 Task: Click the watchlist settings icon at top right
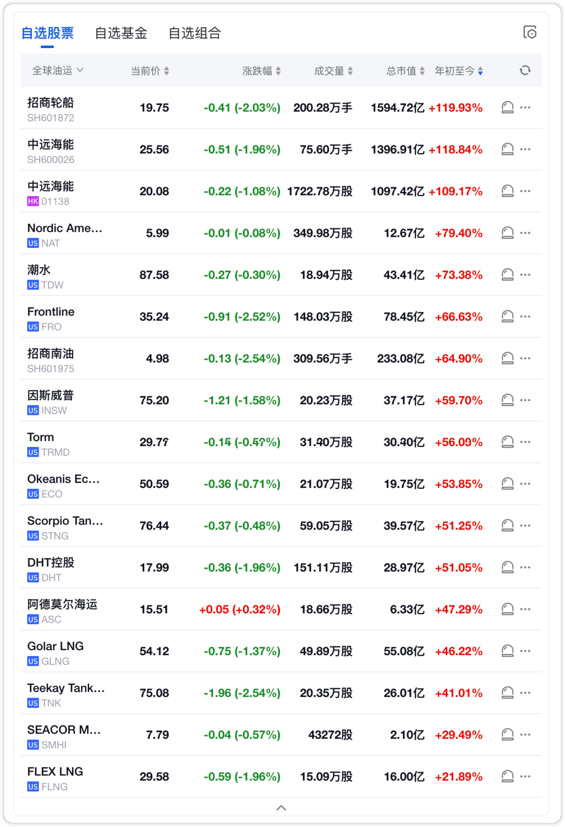pyautogui.click(x=530, y=32)
